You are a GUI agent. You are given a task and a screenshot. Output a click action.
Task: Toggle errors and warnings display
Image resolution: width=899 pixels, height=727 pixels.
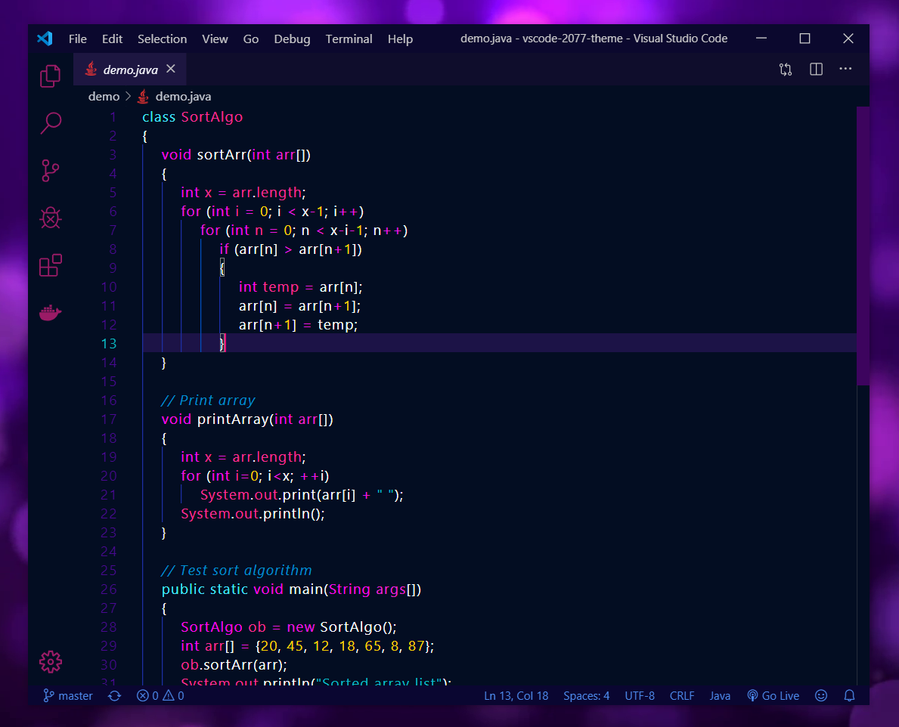click(x=157, y=695)
